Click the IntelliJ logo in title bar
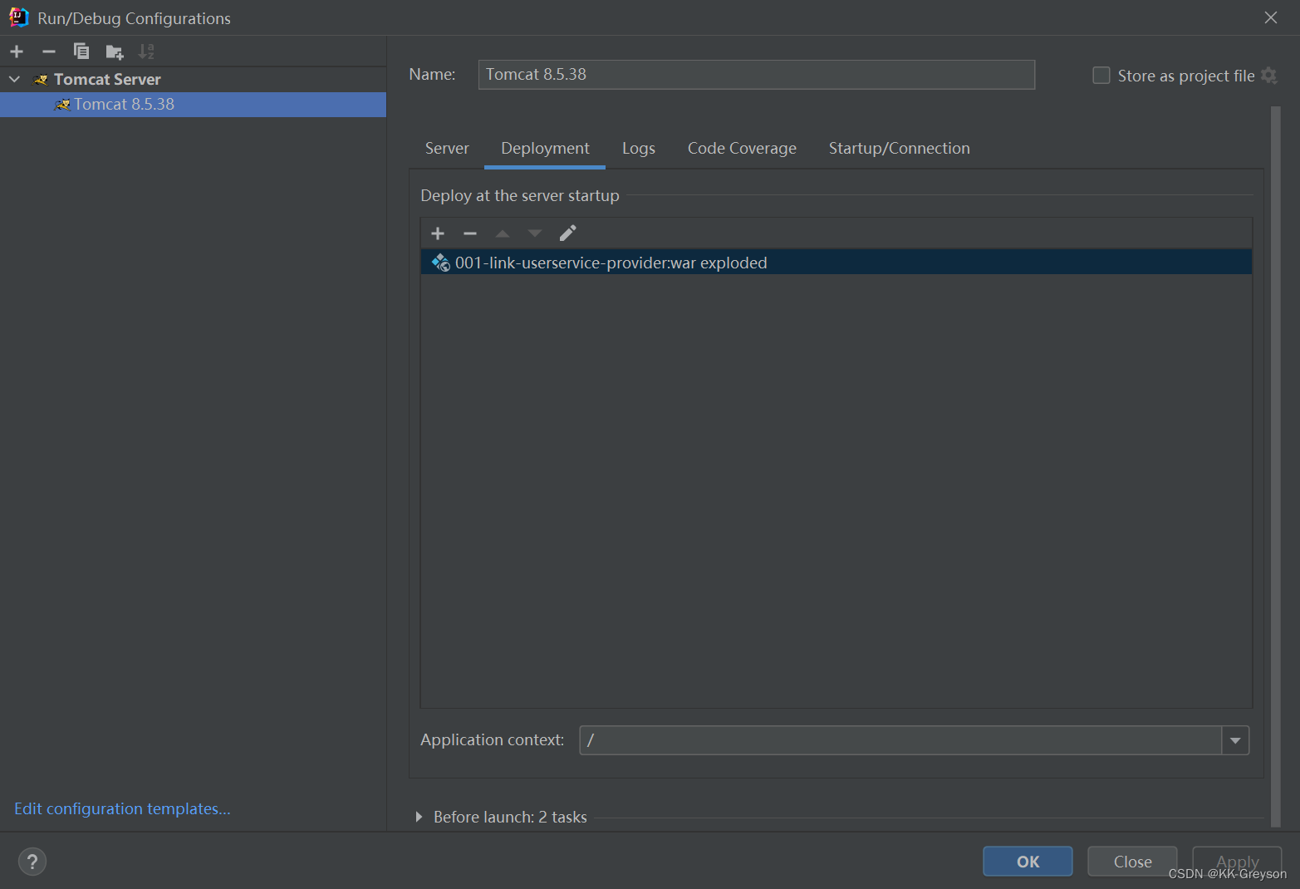Screen dimensions: 1300x889 (x=18, y=17)
